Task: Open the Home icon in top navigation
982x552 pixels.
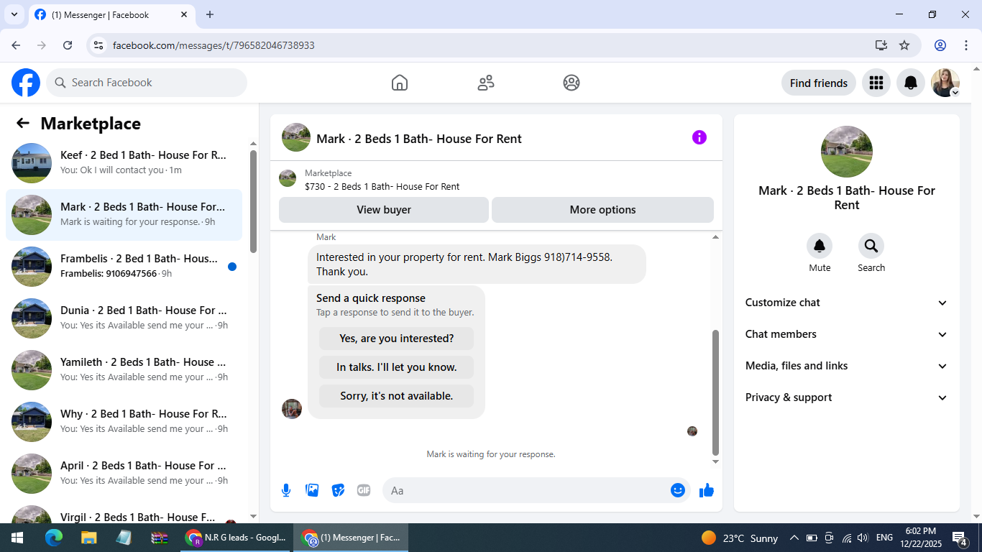Action: [400, 83]
